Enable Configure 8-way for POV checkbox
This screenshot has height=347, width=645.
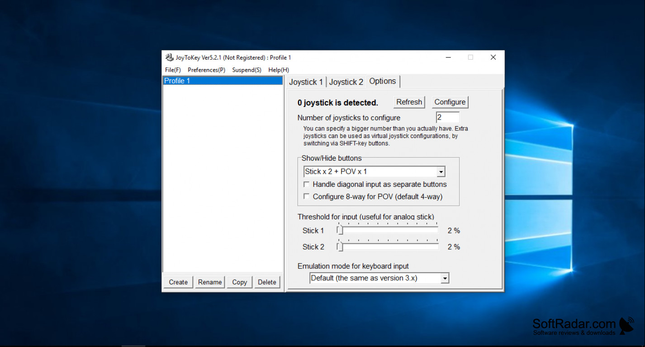click(x=307, y=196)
